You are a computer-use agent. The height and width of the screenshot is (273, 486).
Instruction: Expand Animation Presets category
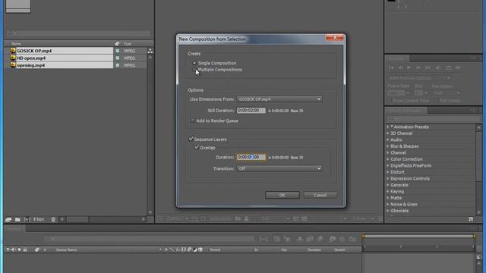point(388,127)
